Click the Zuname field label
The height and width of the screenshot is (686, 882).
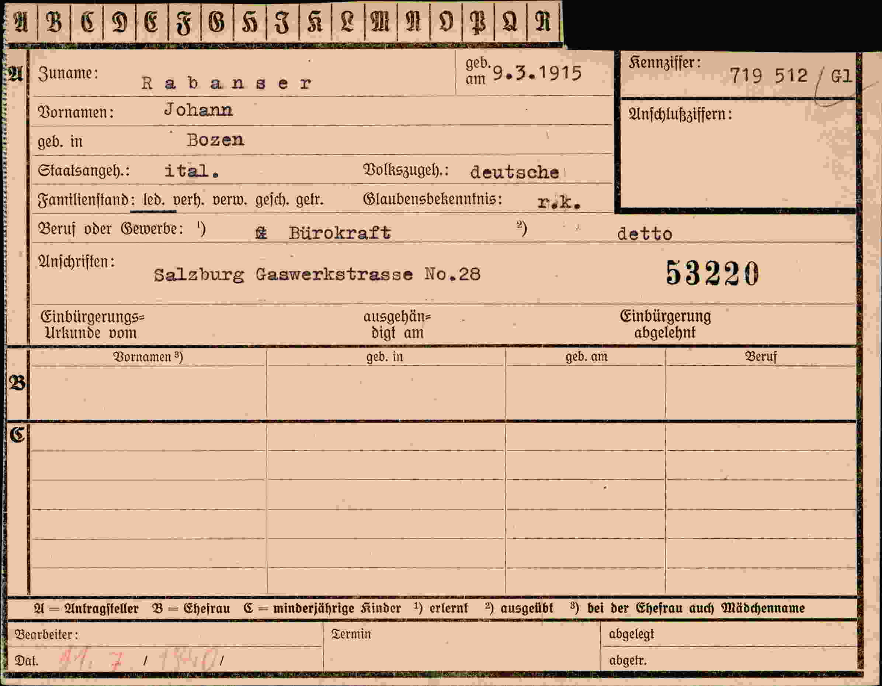coord(68,73)
